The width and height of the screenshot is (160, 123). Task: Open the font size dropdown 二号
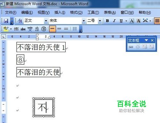(x=100, y=21)
